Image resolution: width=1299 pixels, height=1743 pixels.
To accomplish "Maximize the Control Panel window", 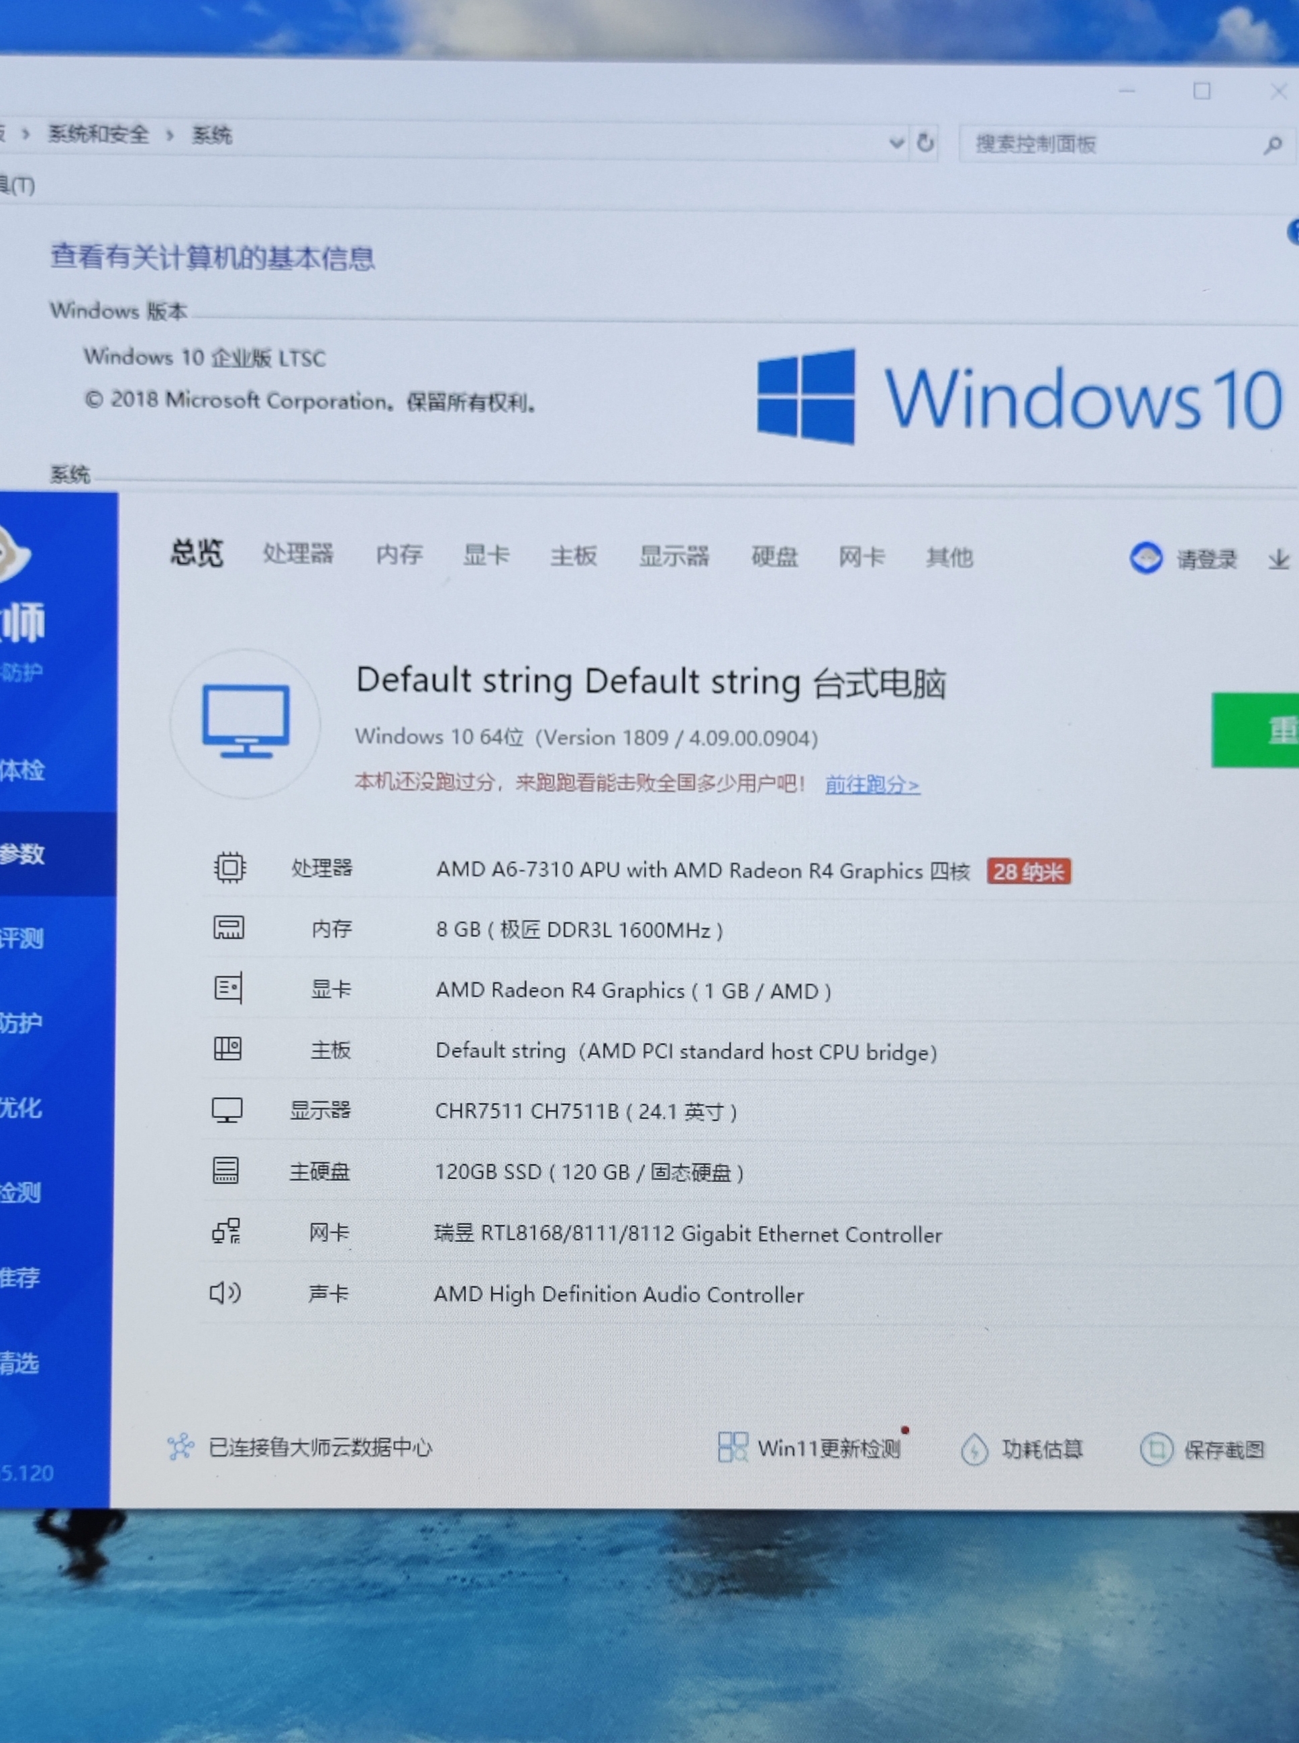I will (x=1202, y=91).
